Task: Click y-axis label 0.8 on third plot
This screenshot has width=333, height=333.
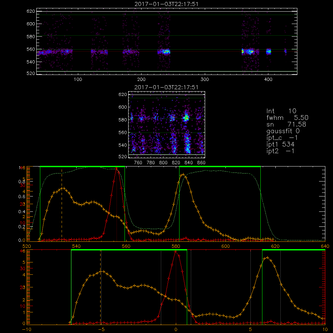Action: click(x=22, y=181)
